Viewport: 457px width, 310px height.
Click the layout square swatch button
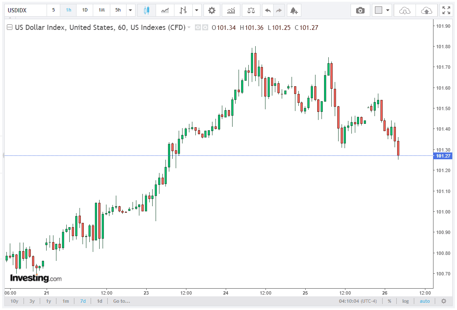378,11
